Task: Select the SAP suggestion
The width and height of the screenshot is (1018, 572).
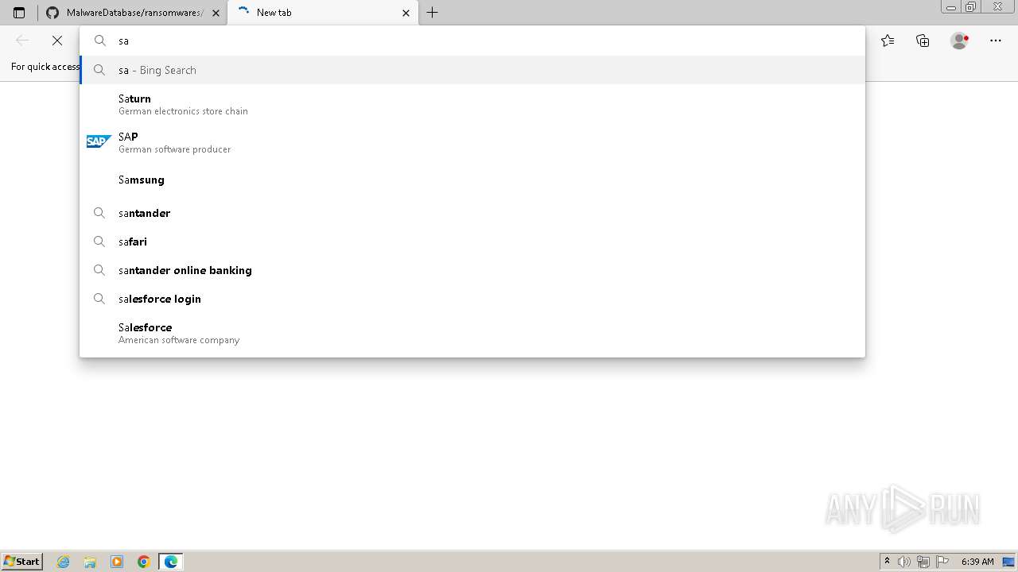Action: (x=472, y=142)
